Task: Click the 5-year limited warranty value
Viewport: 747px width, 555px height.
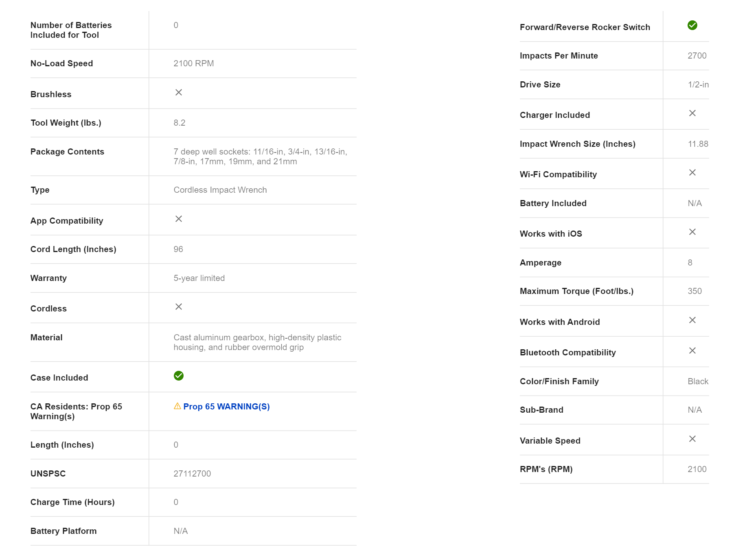Action: [x=199, y=278]
